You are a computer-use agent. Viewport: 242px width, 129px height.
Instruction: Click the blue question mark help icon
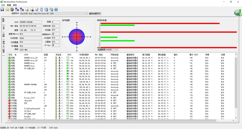[56, 10]
